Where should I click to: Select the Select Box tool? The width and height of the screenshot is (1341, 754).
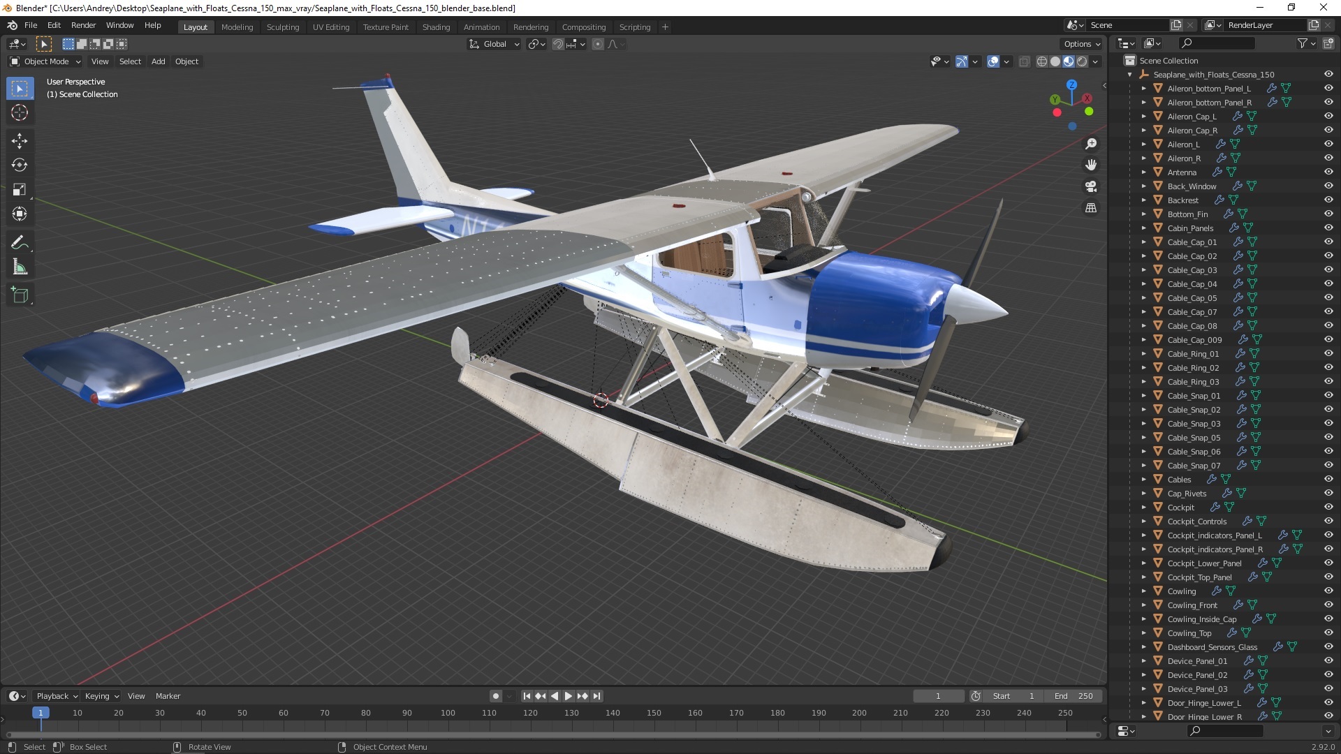(x=20, y=89)
